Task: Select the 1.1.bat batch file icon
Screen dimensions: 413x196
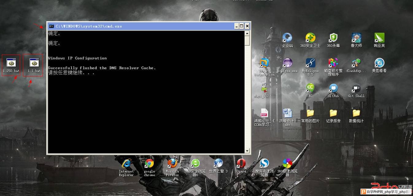Action: coord(34,62)
